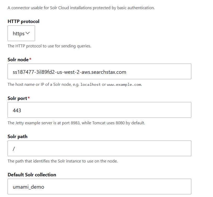Image resolution: width=213 pixels, height=197 pixels.
Task: Click the Solr instance path help text
Action: [x=62, y=161]
